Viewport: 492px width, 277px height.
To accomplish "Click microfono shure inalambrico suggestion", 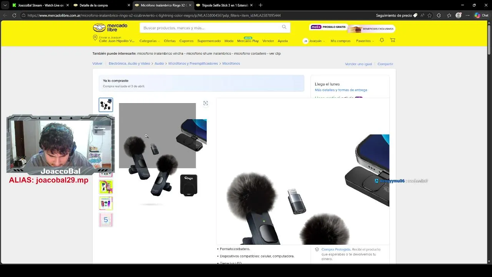I will [209, 53].
